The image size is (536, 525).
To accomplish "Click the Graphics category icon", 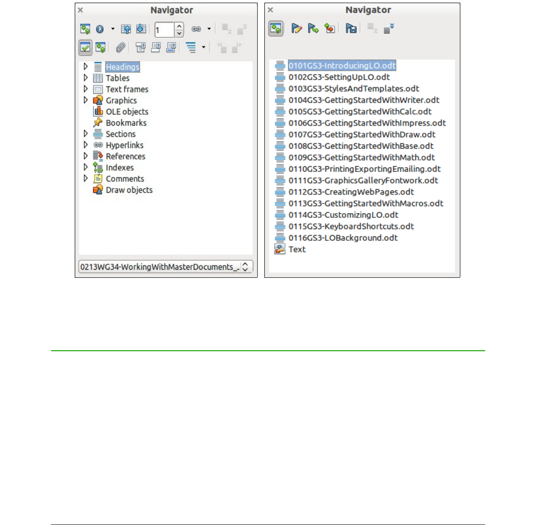I will [98, 100].
